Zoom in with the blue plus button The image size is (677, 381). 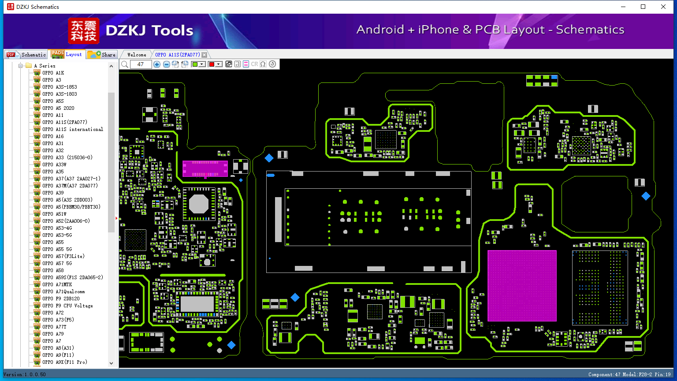[157, 64]
